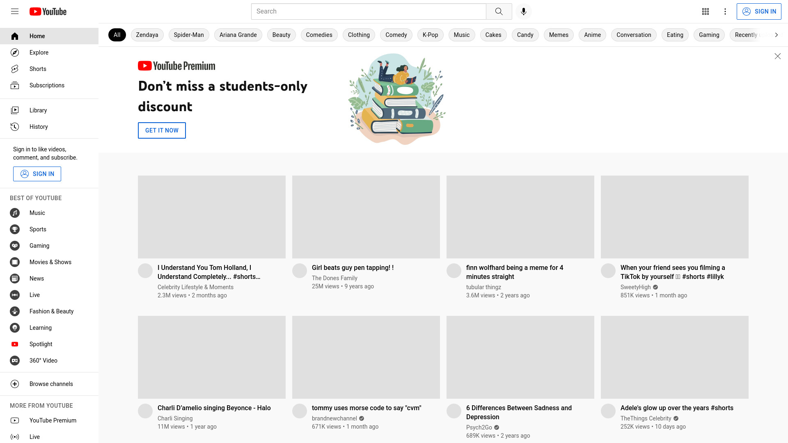Screen dimensions: 788x443
Task: Open 360° Video in the sidebar
Action: 49,361
